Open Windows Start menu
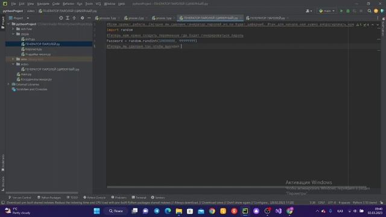 click(x=96, y=211)
